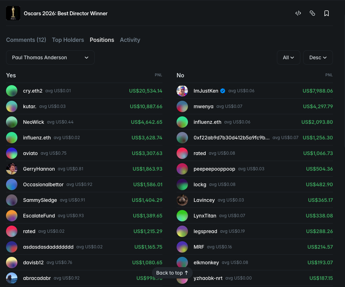Click the Back to top button

(172, 273)
